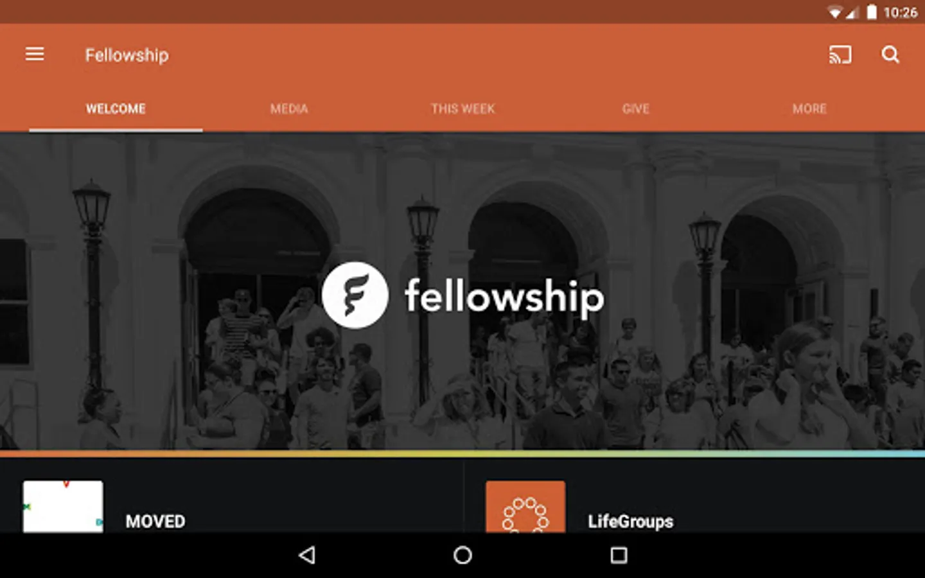Open recent apps square button

tap(619, 555)
